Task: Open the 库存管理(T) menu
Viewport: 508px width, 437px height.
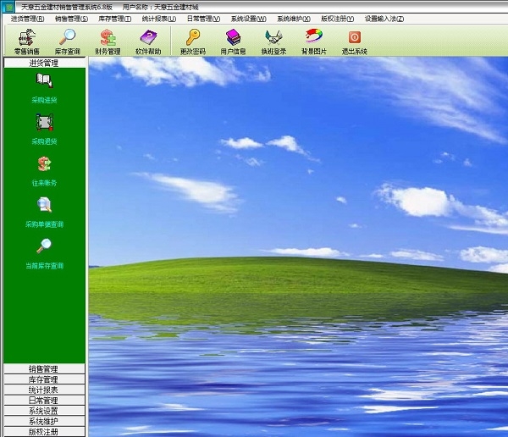Action: [114, 19]
